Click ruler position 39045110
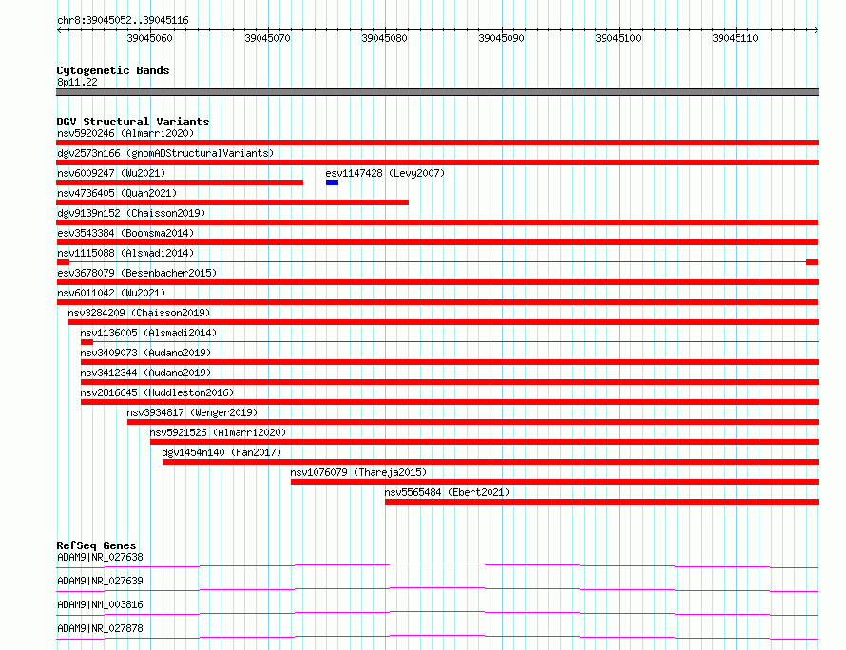The image size is (846, 650). coord(735,38)
